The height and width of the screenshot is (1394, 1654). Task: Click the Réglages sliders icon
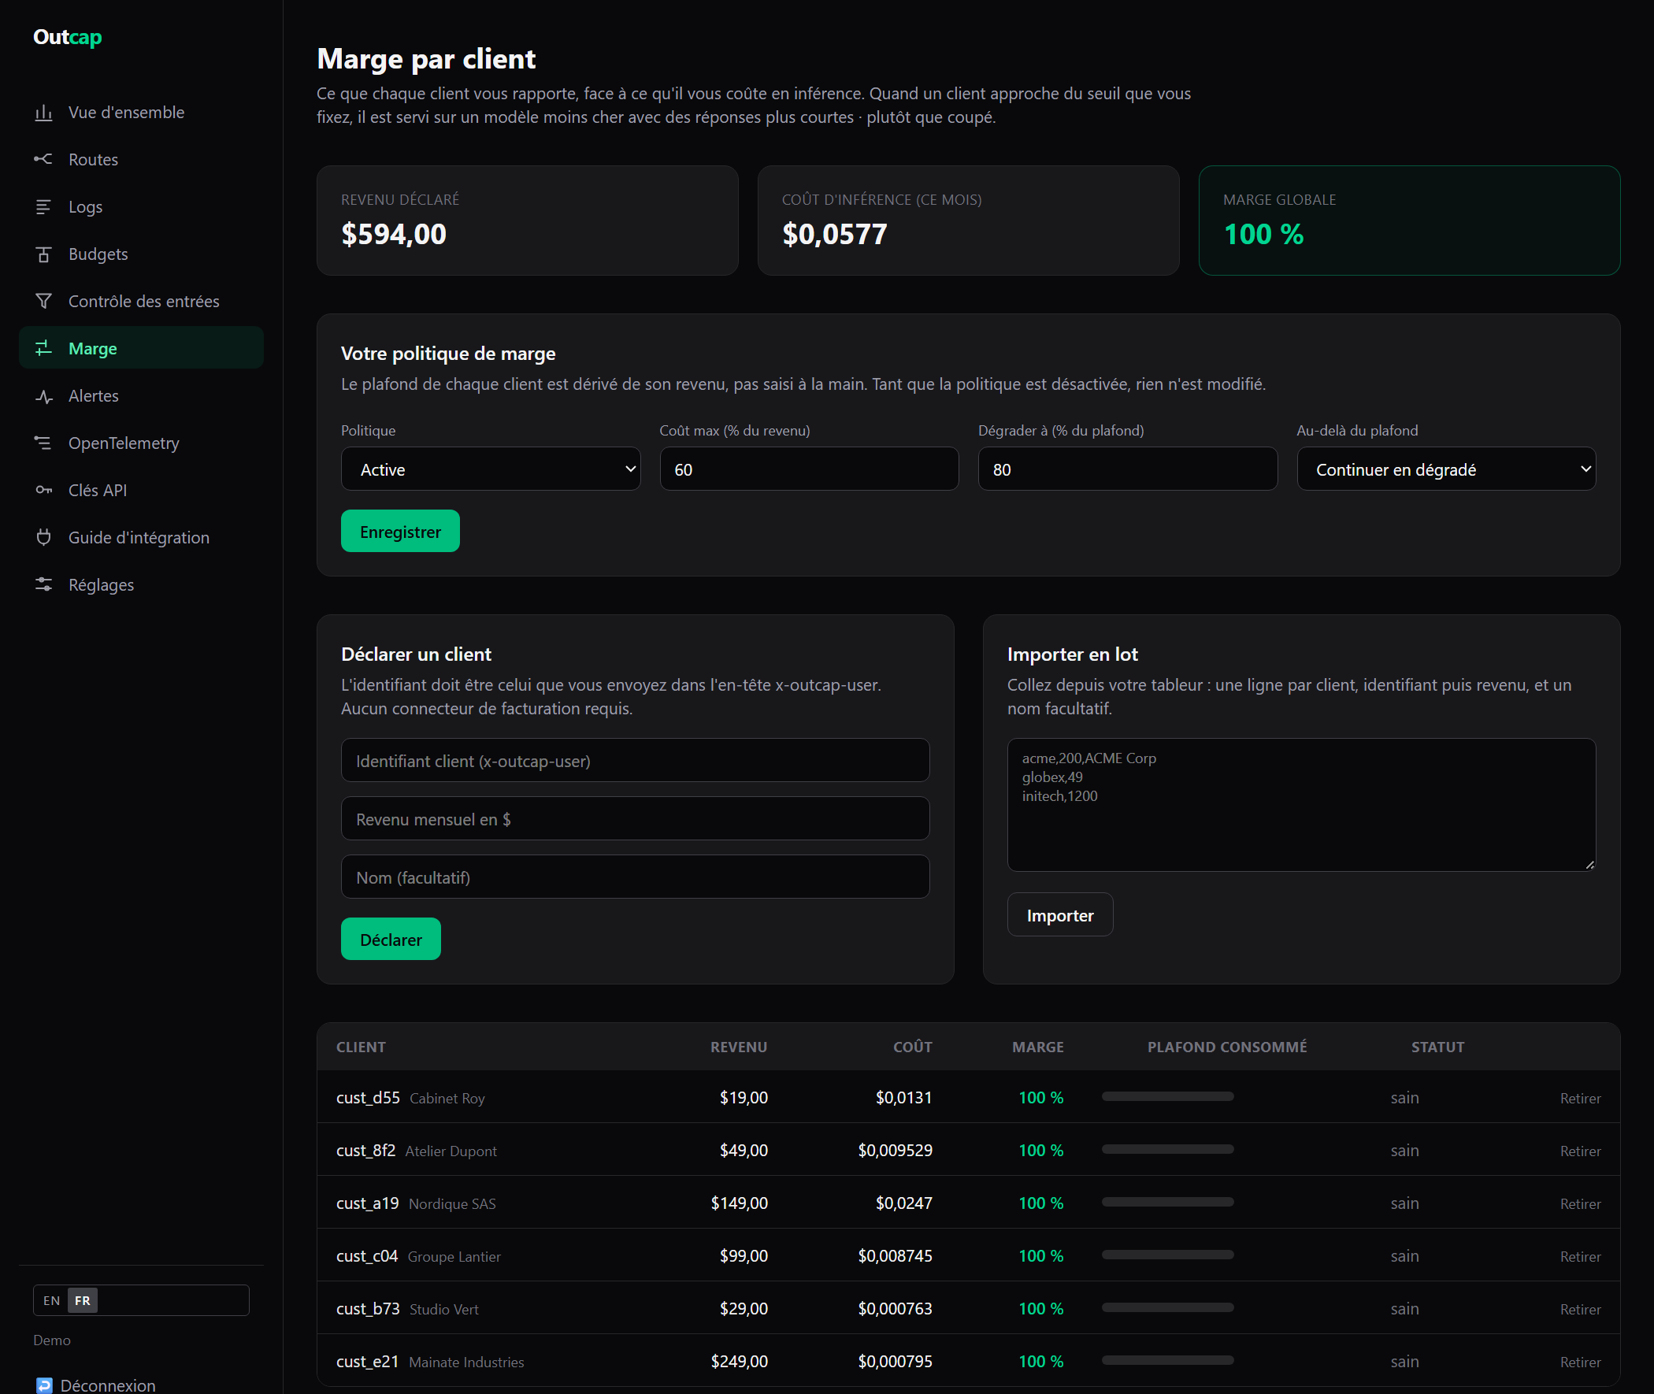(x=43, y=585)
